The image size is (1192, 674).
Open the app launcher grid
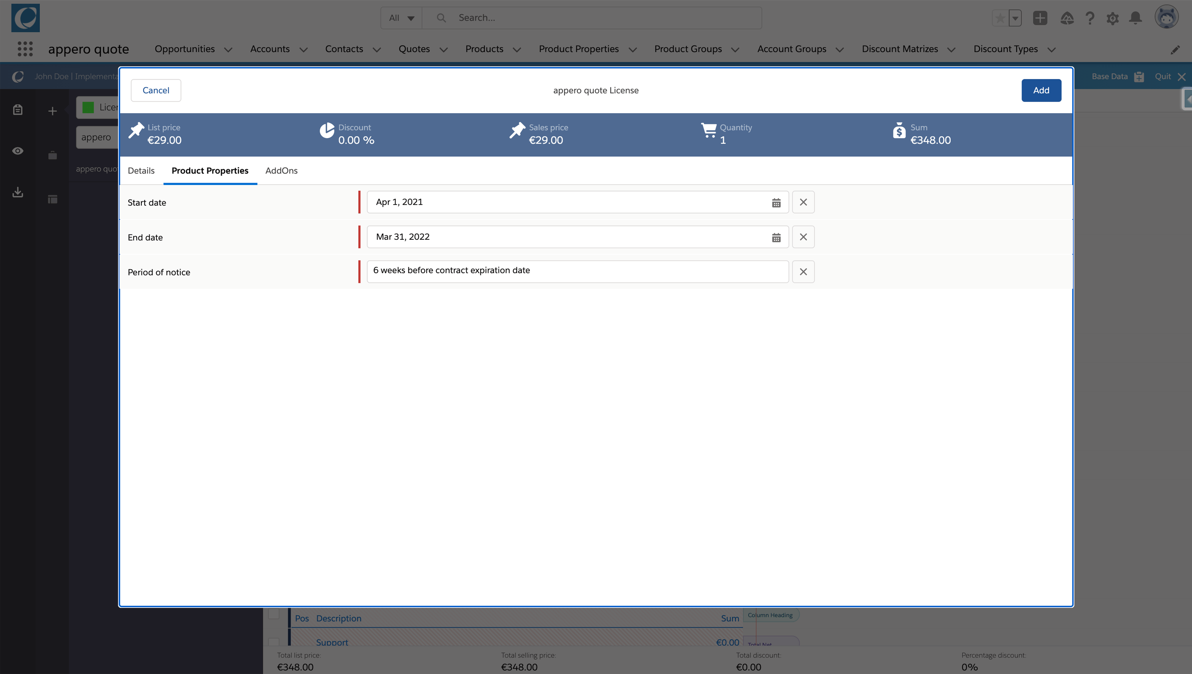(25, 49)
